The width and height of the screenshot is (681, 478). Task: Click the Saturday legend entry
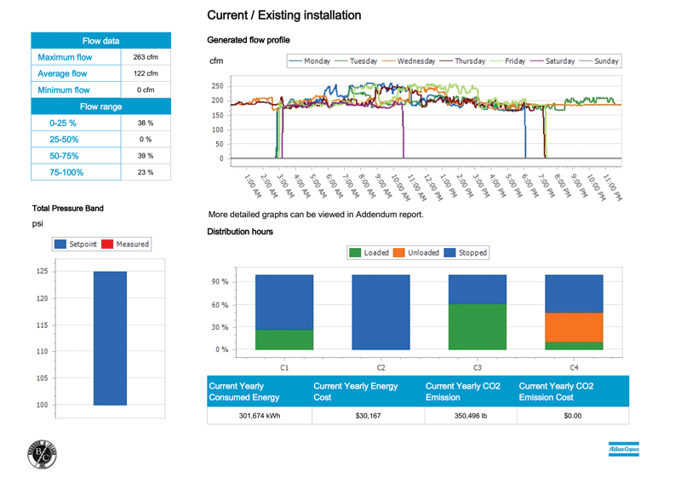pos(552,60)
